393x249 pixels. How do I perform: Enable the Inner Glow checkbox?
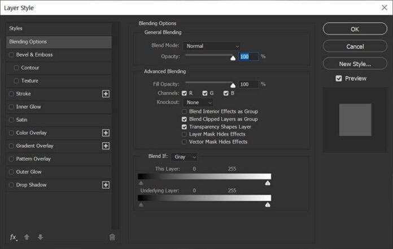[11, 107]
